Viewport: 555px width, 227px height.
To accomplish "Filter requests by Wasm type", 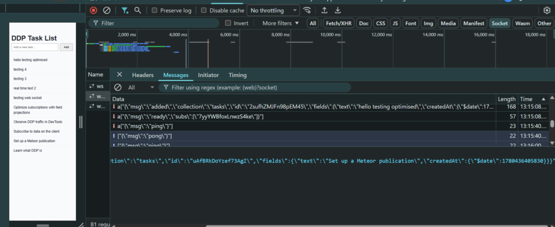I will coord(522,23).
